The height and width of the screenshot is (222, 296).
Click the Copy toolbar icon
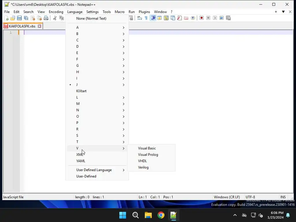click(x=61, y=18)
